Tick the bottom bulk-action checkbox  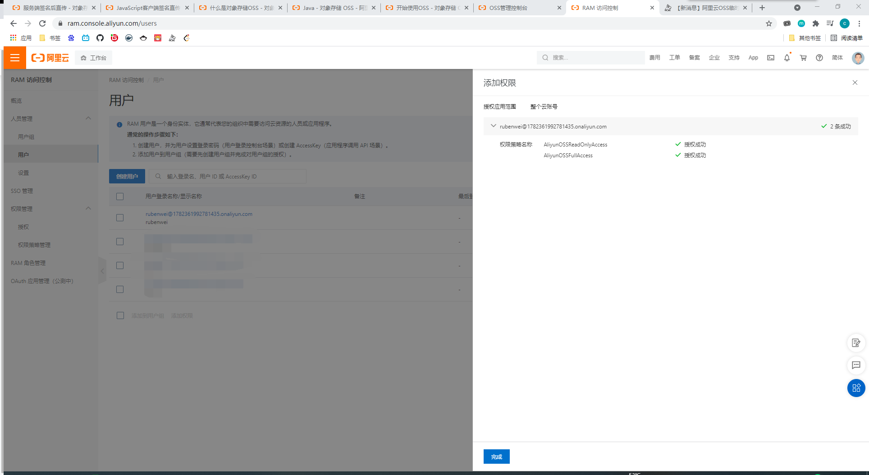[120, 315]
